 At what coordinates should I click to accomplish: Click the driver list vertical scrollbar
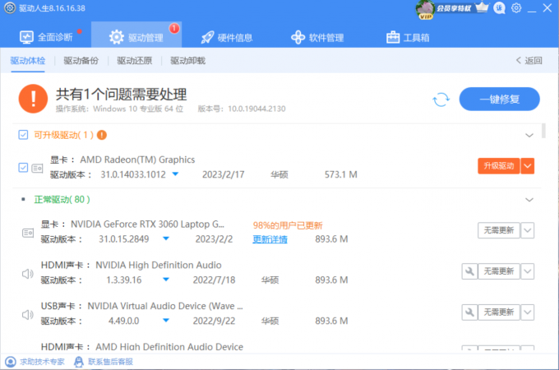pos(543,131)
